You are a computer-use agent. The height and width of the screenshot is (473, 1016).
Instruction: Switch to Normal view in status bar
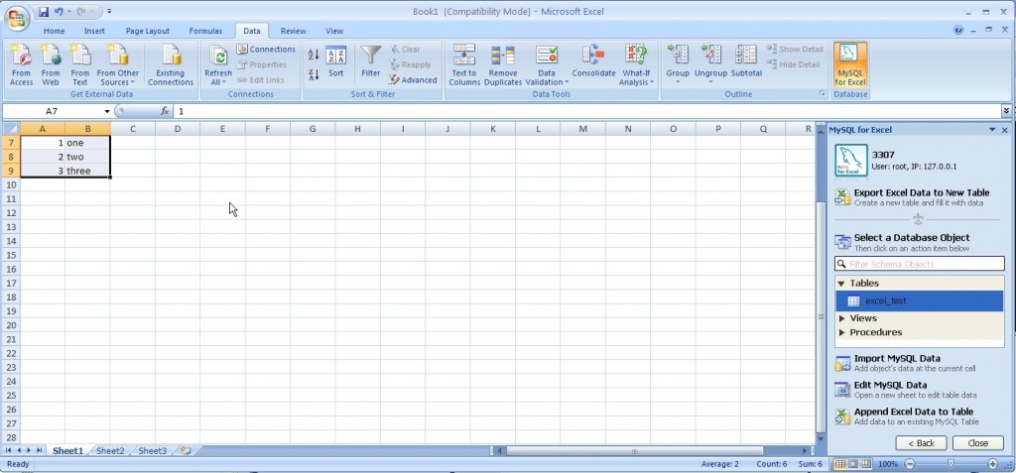click(x=839, y=464)
